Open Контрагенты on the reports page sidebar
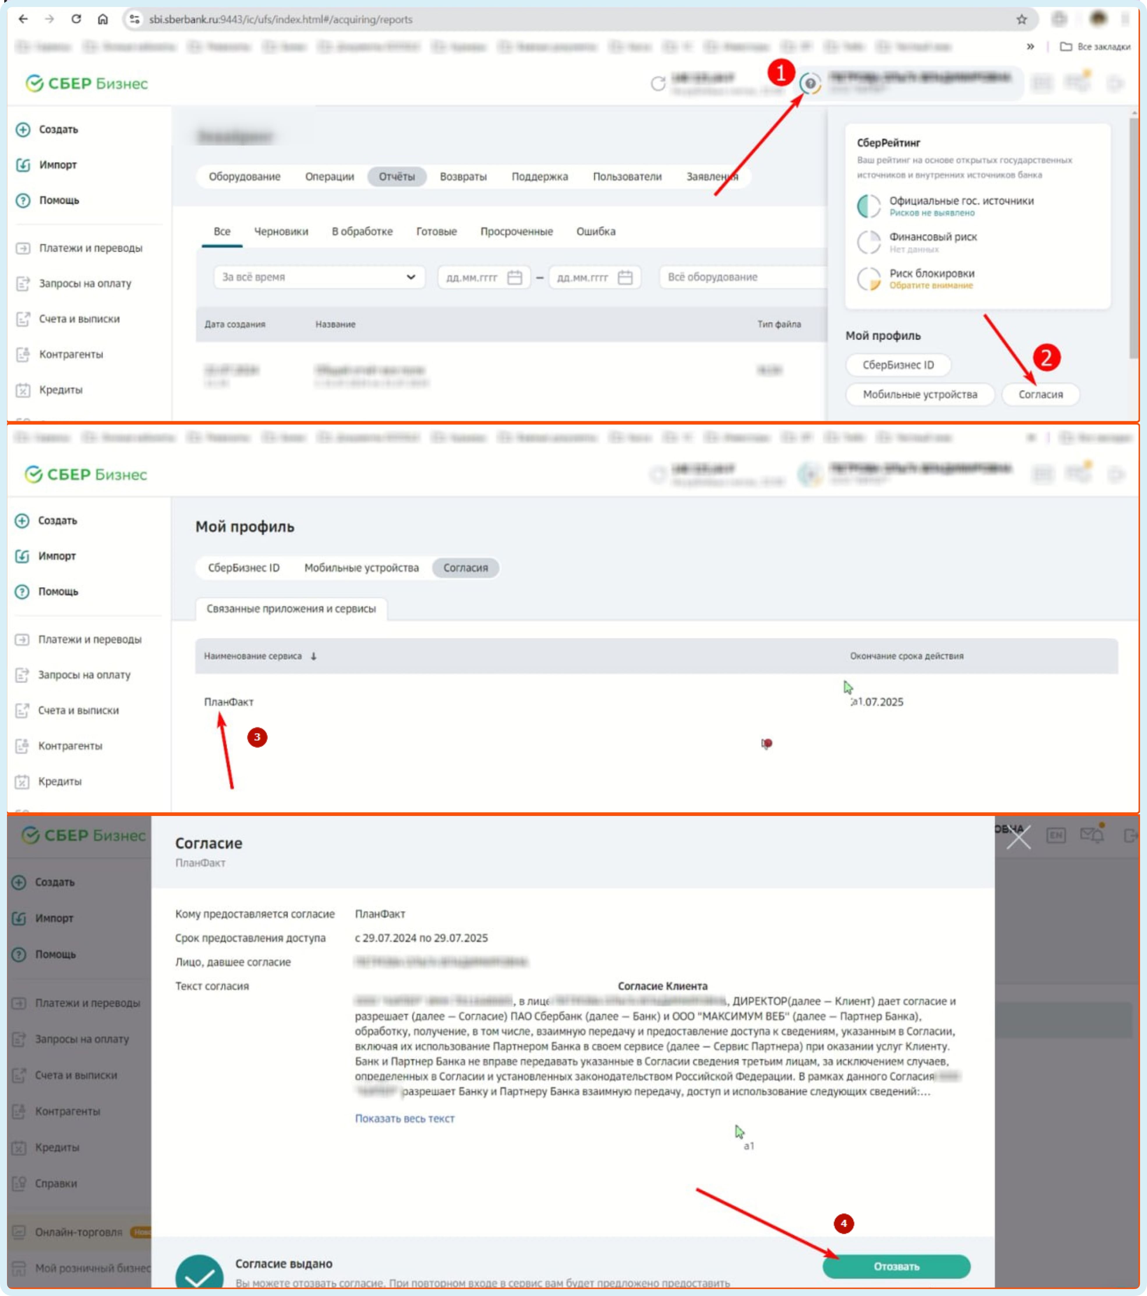This screenshot has width=1147, height=1296. coord(60,355)
